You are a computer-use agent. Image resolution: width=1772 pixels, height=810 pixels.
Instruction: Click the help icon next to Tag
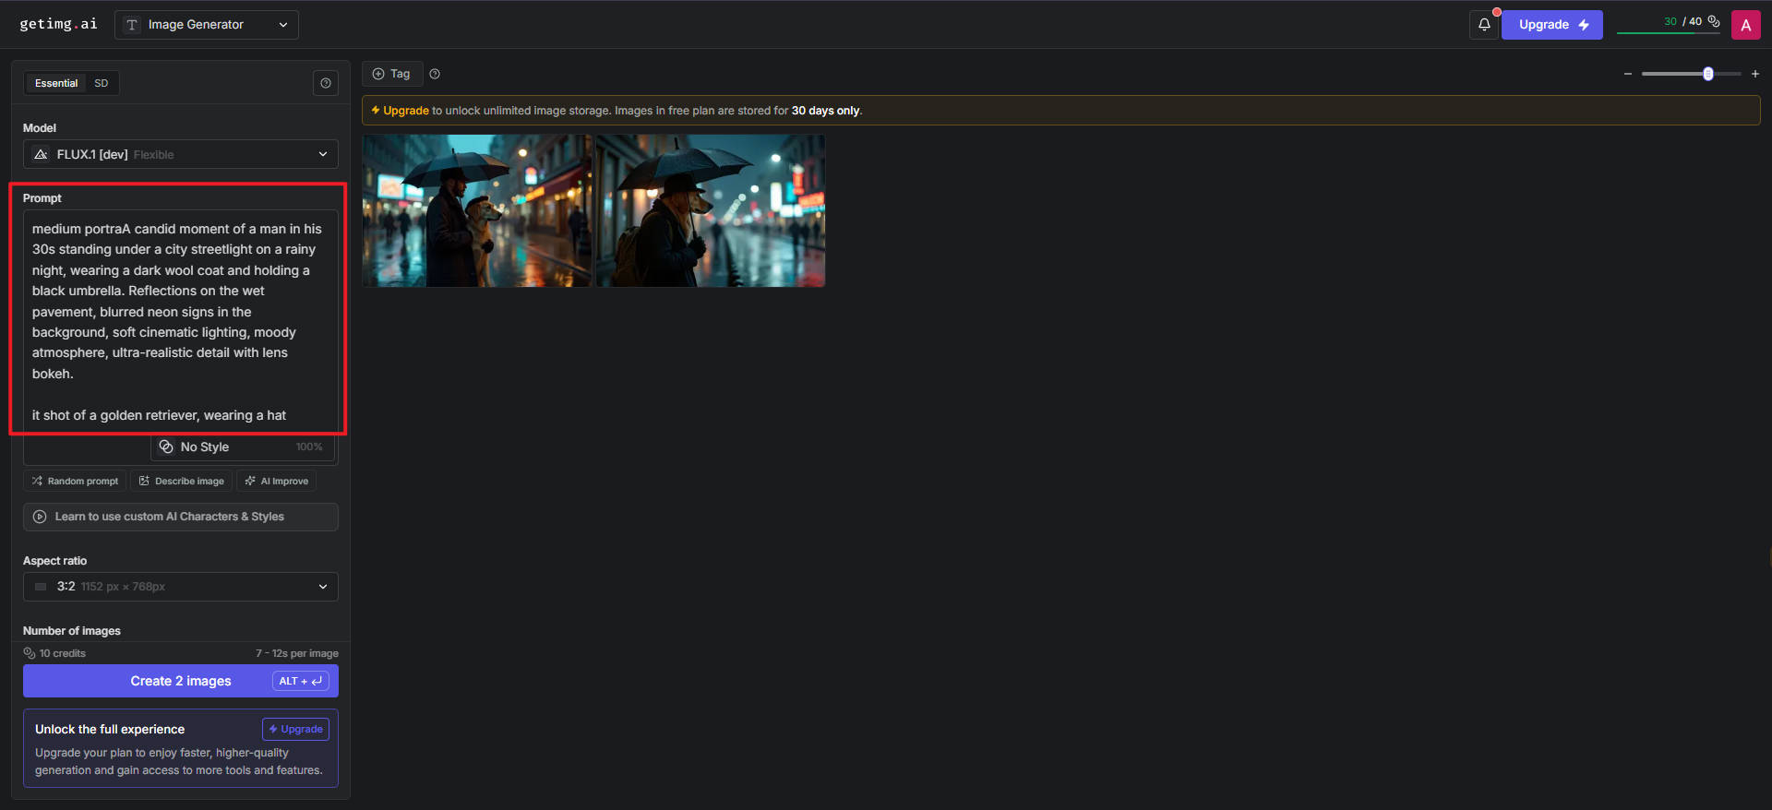click(435, 74)
